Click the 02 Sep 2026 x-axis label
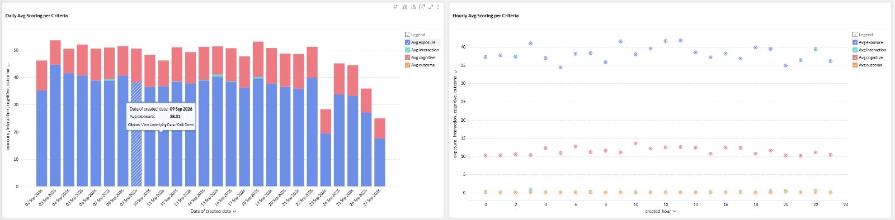 click(x=34, y=198)
